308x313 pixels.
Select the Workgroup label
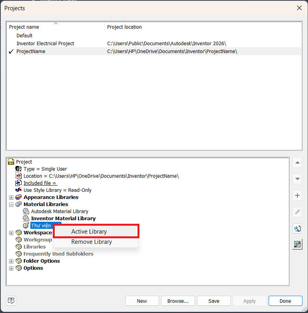point(37,239)
